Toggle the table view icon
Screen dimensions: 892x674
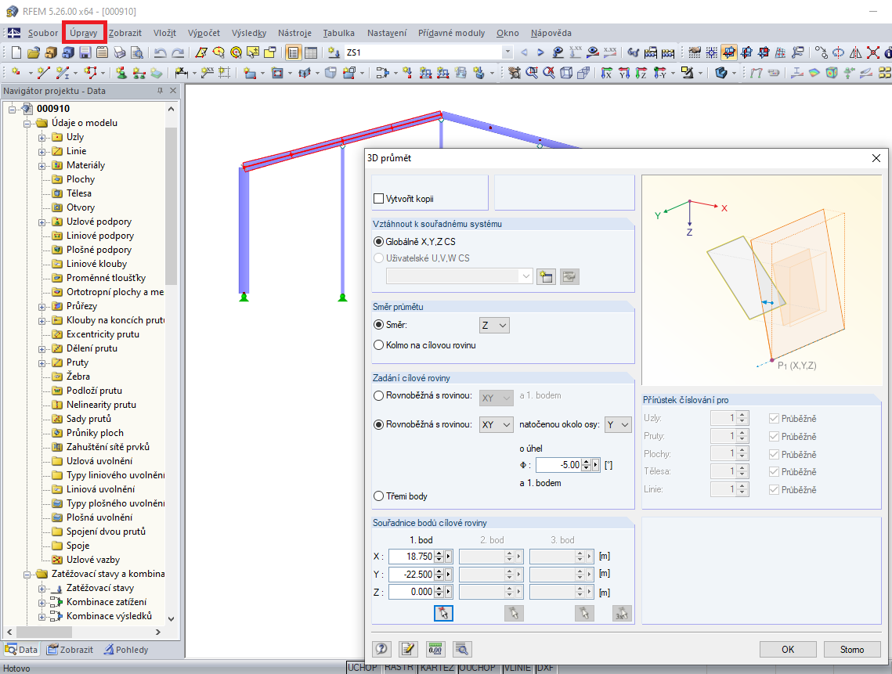311,53
